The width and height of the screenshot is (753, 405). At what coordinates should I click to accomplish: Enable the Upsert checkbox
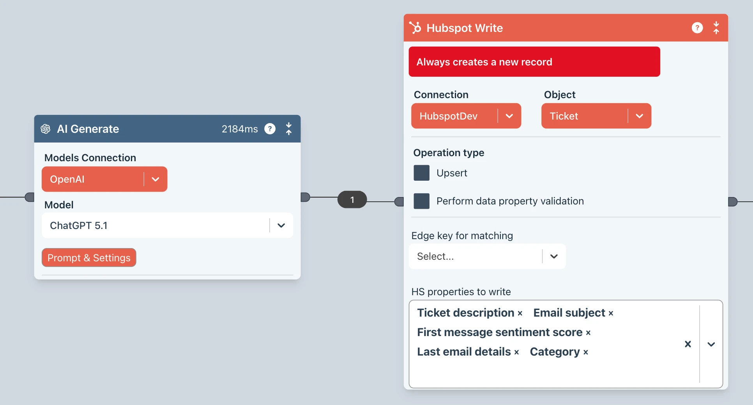click(x=421, y=173)
